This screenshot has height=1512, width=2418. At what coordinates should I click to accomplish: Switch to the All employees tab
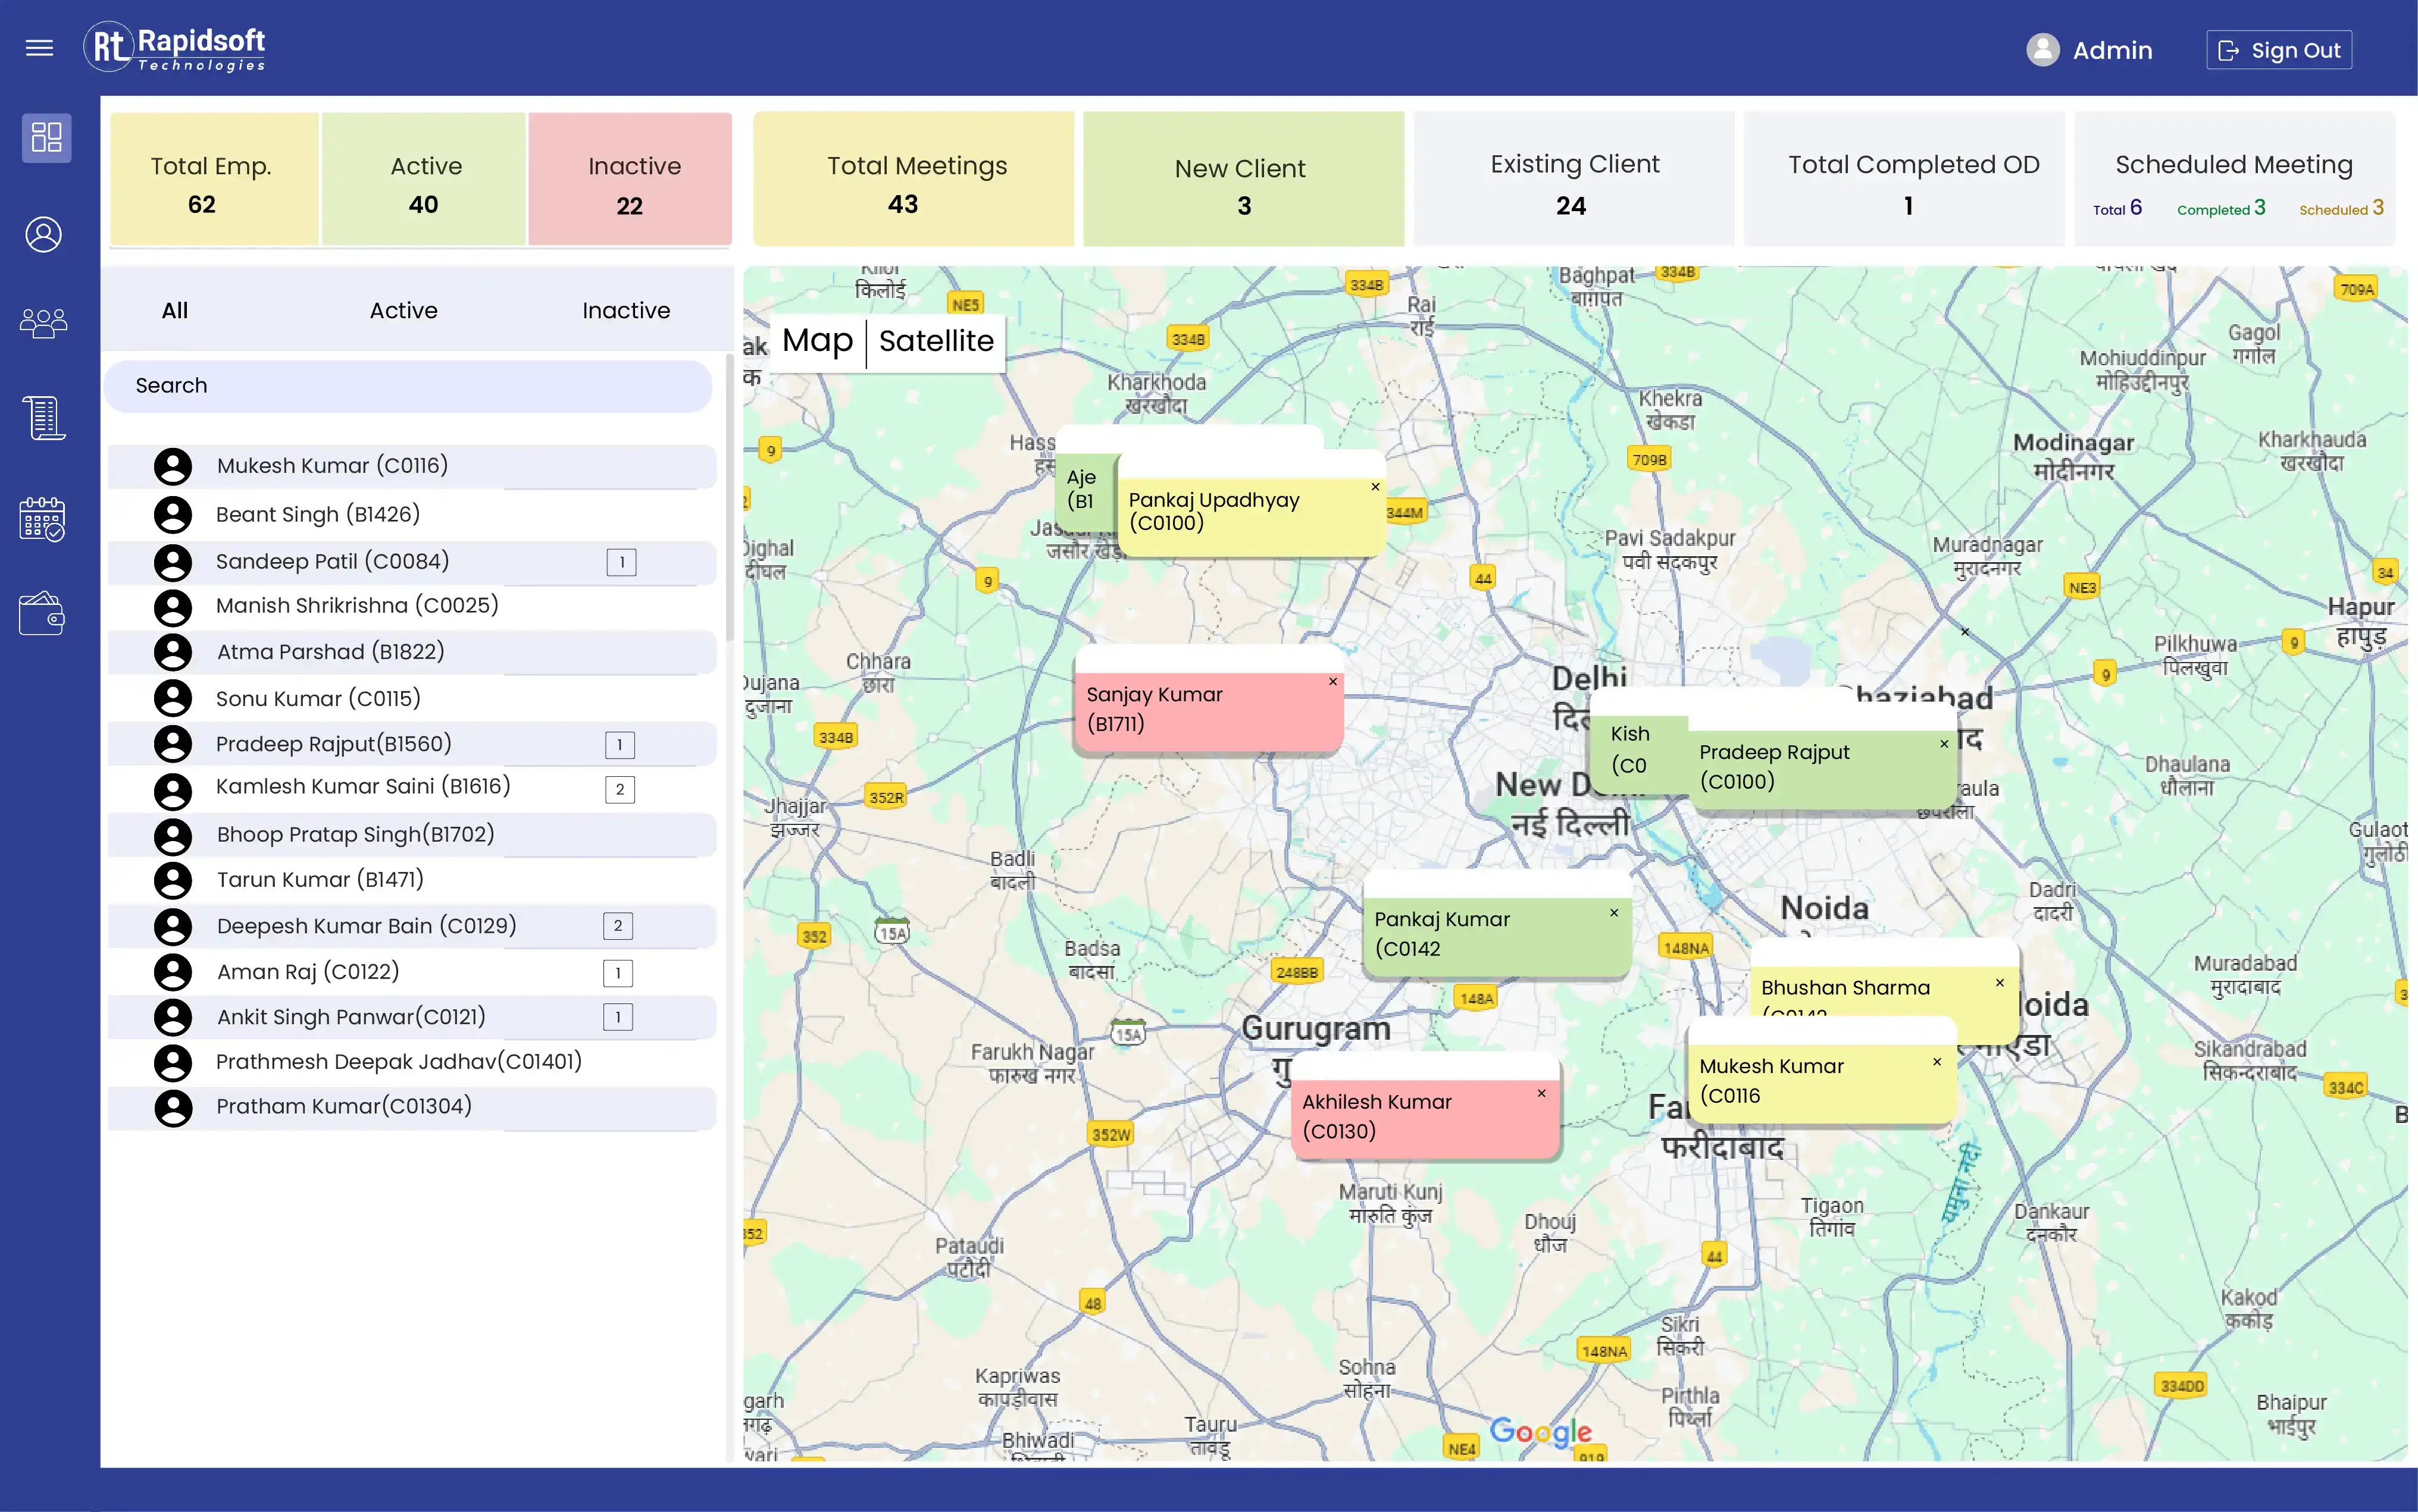point(175,311)
